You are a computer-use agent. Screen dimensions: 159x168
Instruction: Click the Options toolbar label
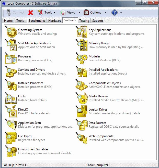coord(96,13)
